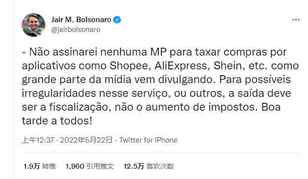Click the 上午12:37 timestamp
The height and width of the screenshot is (179, 308).
38,140
